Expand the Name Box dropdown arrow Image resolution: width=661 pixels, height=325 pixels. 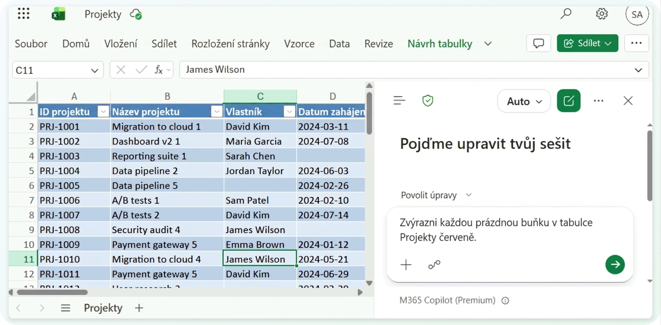pos(94,70)
